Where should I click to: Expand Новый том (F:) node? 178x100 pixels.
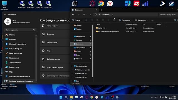tap(73, 77)
